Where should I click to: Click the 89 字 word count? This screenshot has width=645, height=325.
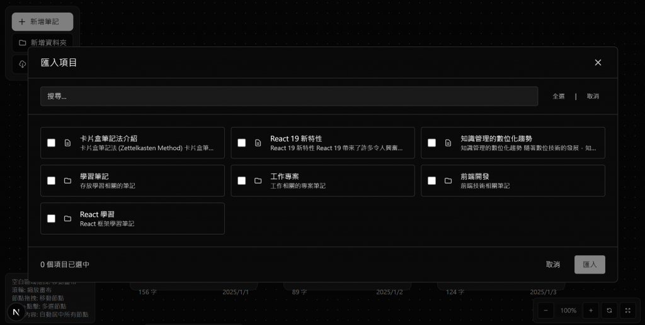299,292
